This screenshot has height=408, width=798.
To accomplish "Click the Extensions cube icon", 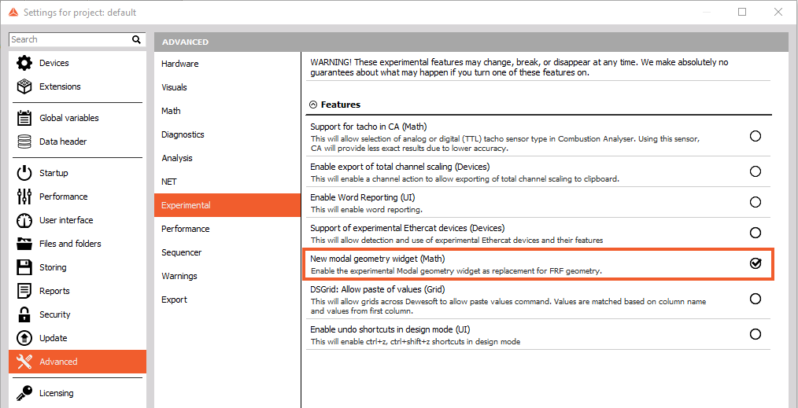I will tap(24, 87).
